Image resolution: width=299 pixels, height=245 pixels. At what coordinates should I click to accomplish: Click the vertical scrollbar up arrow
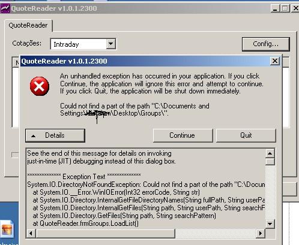click(270, 153)
